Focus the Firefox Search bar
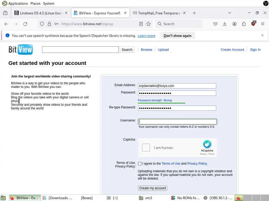269x201 pixels. point(179,24)
